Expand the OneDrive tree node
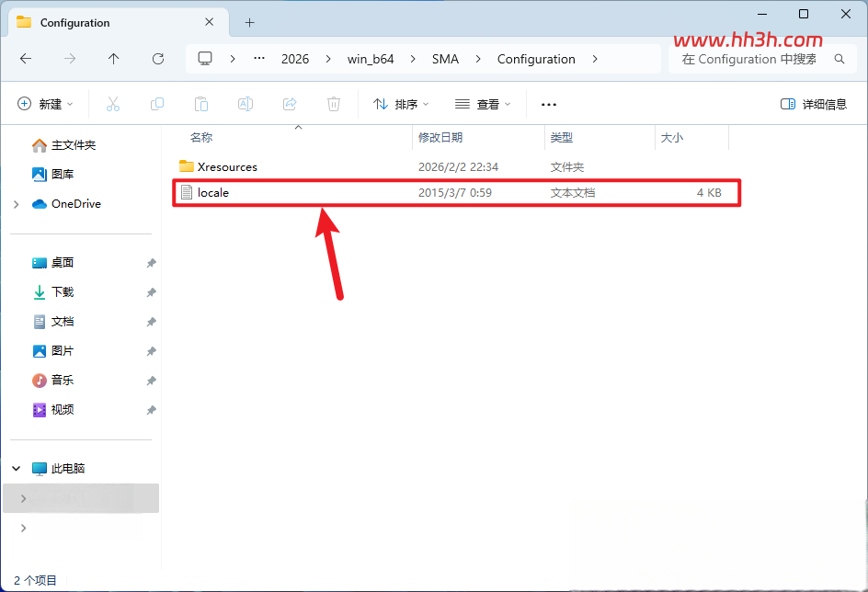This screenshot has height=592, width=868. point(16,204)
